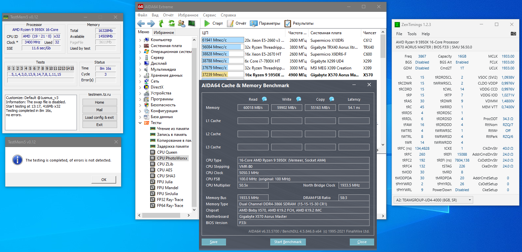Select the 37239 Мпкс/с Ryzen 9 5950X row

pos(290,75)
